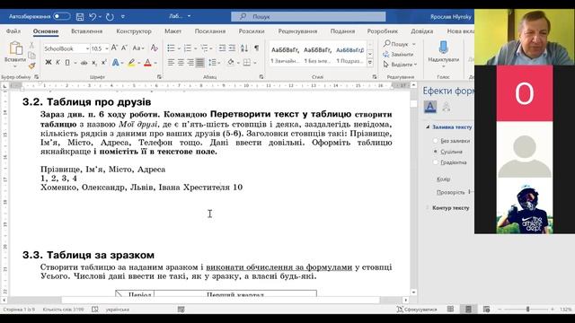Screen dimensions: 575x323
Task: Toggle bold formatting (Ж)
Action: pos(49,63)
